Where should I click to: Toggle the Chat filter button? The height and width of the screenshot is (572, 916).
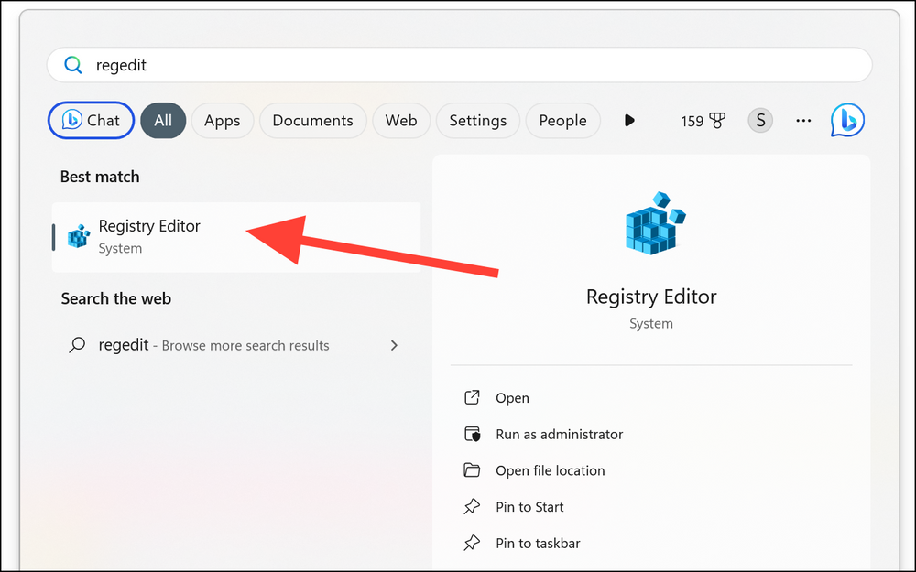click(91, 120)
